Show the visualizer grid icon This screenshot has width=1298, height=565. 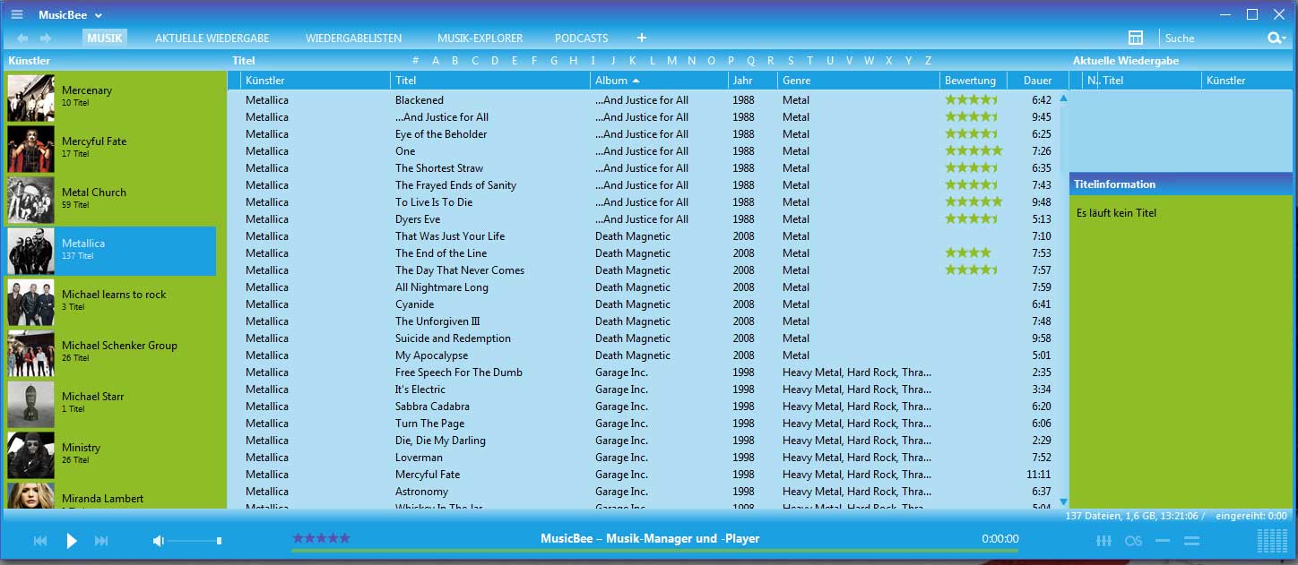pyautogui.click(x=1273, y=541)
